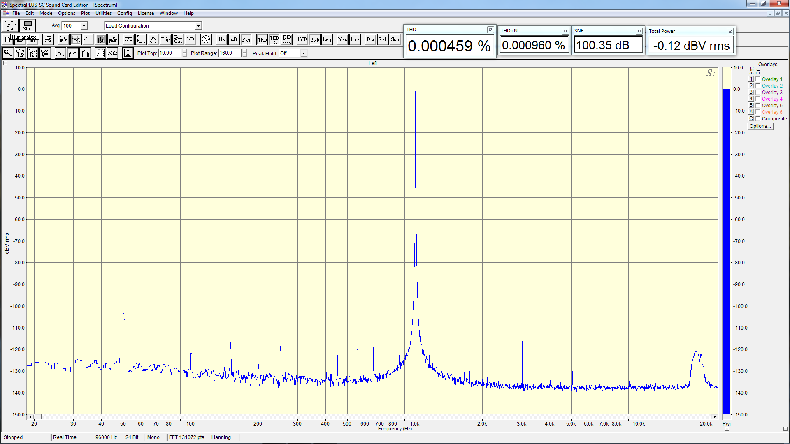Click the Mrk markers button
Image resolution: width=790 pixels, height=444 pixels.
[x=112, y=53]
